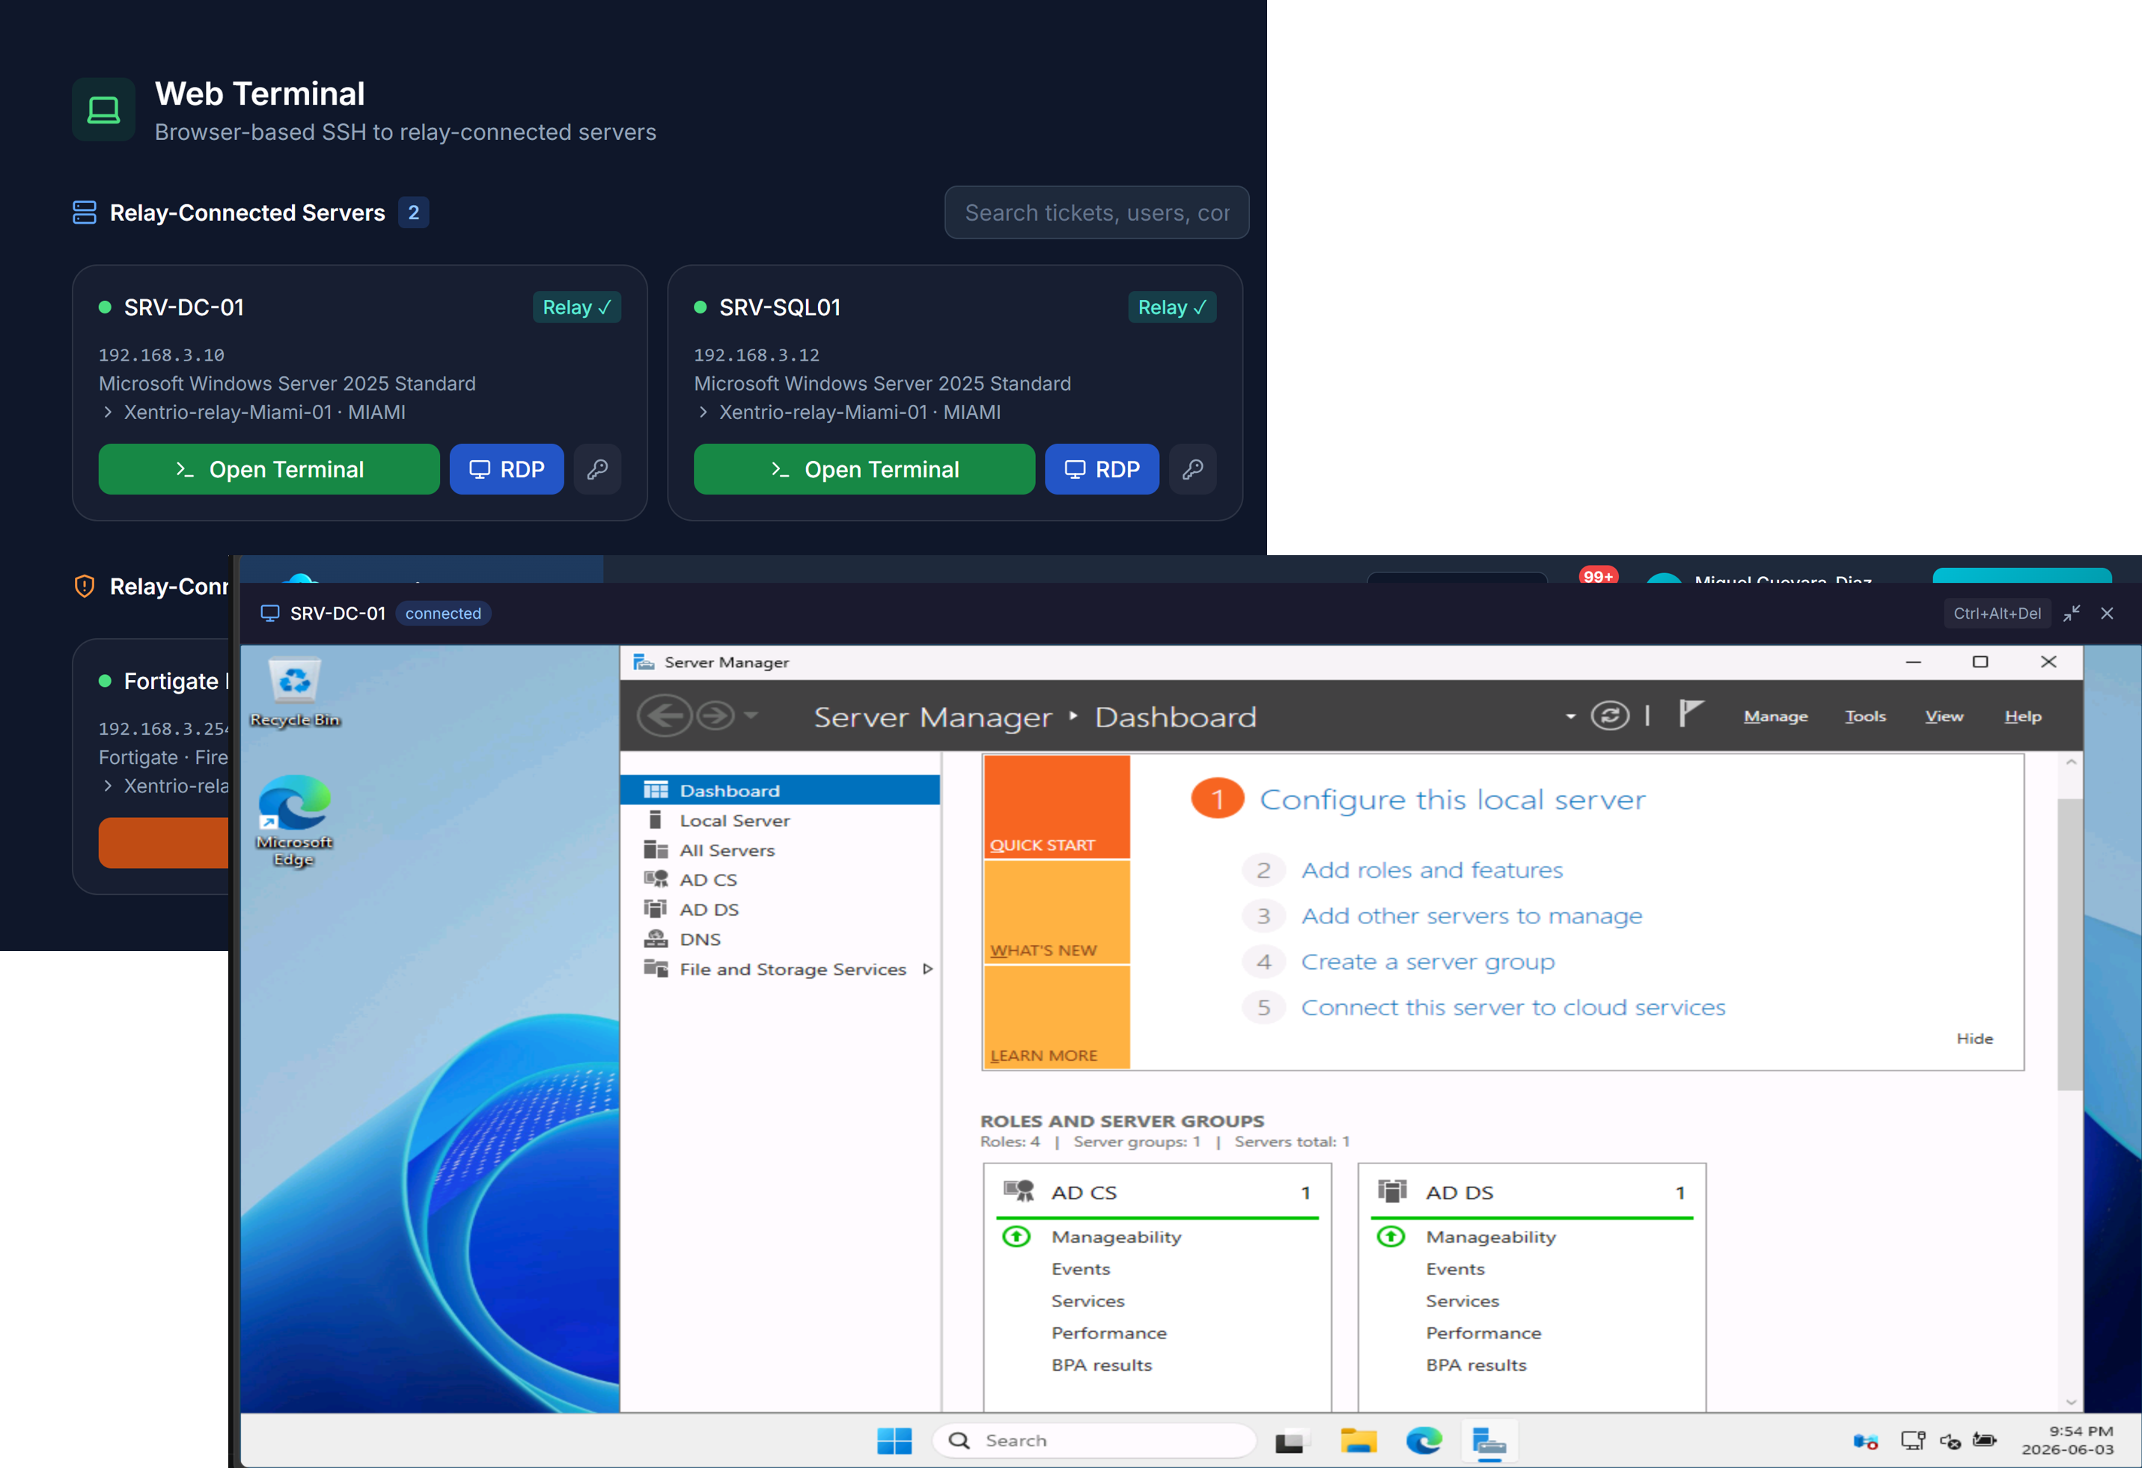Focus the Search tickets, users input field
The image size is (2142, 1468).
(1096, 213)
